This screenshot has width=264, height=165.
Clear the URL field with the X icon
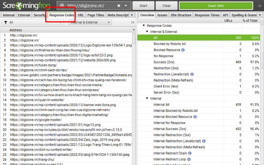tap(119, 6)
